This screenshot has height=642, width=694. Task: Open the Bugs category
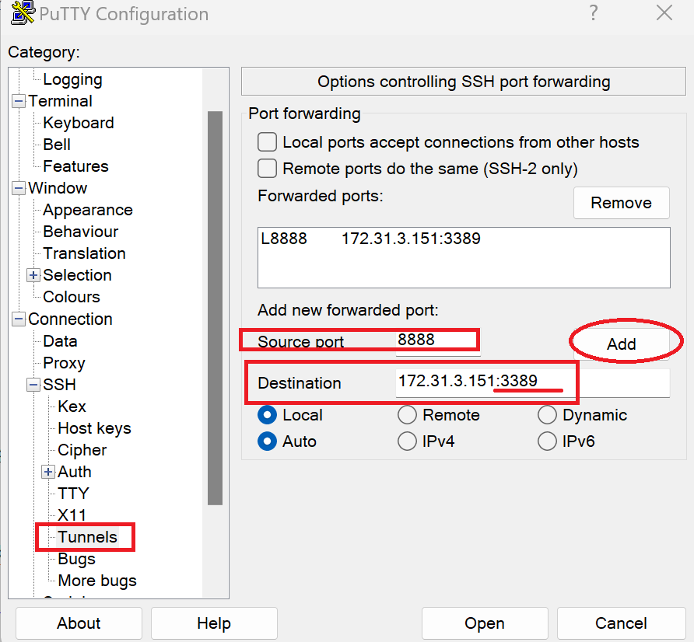coord(76,559)
